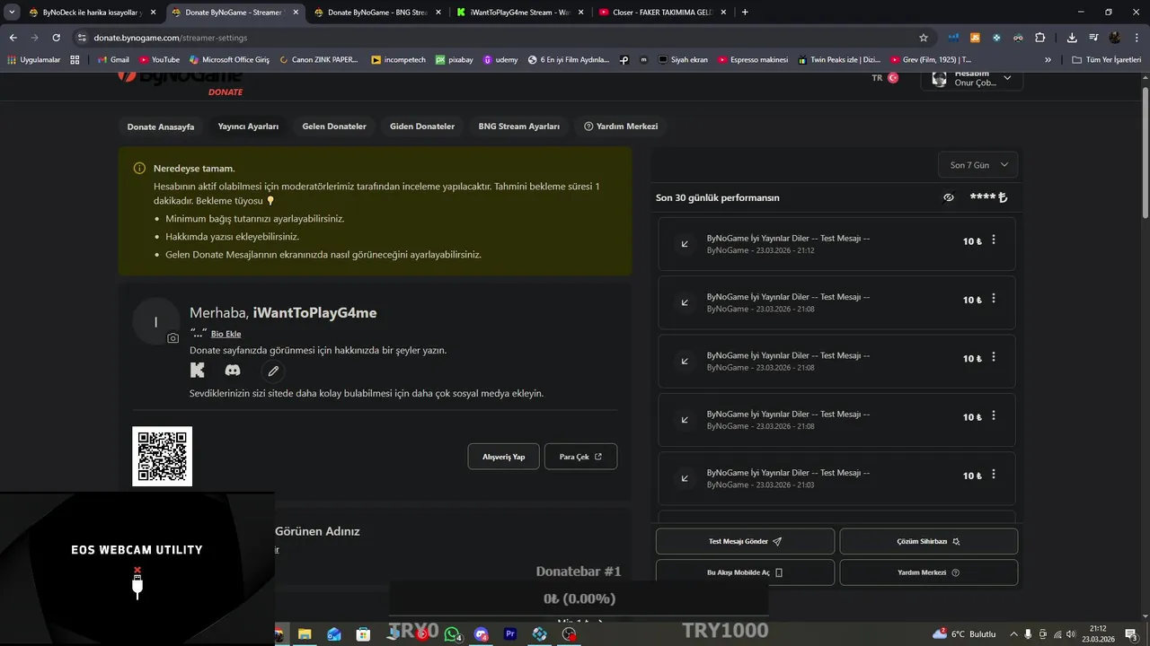The width and height of the screenshot is (1150, 646).
Task: Open a new browser tab with plus
Action: (x=745, y=13)
